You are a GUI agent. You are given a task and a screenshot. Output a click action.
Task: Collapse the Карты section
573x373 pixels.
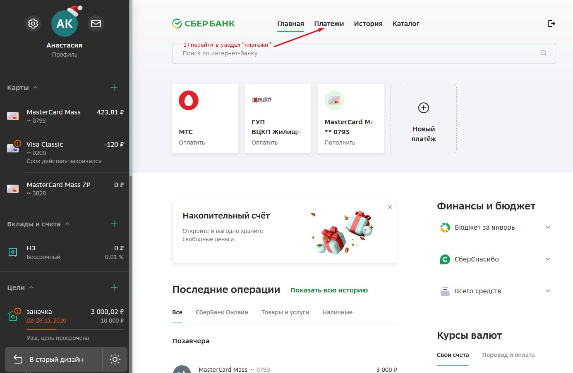point(36,88)
